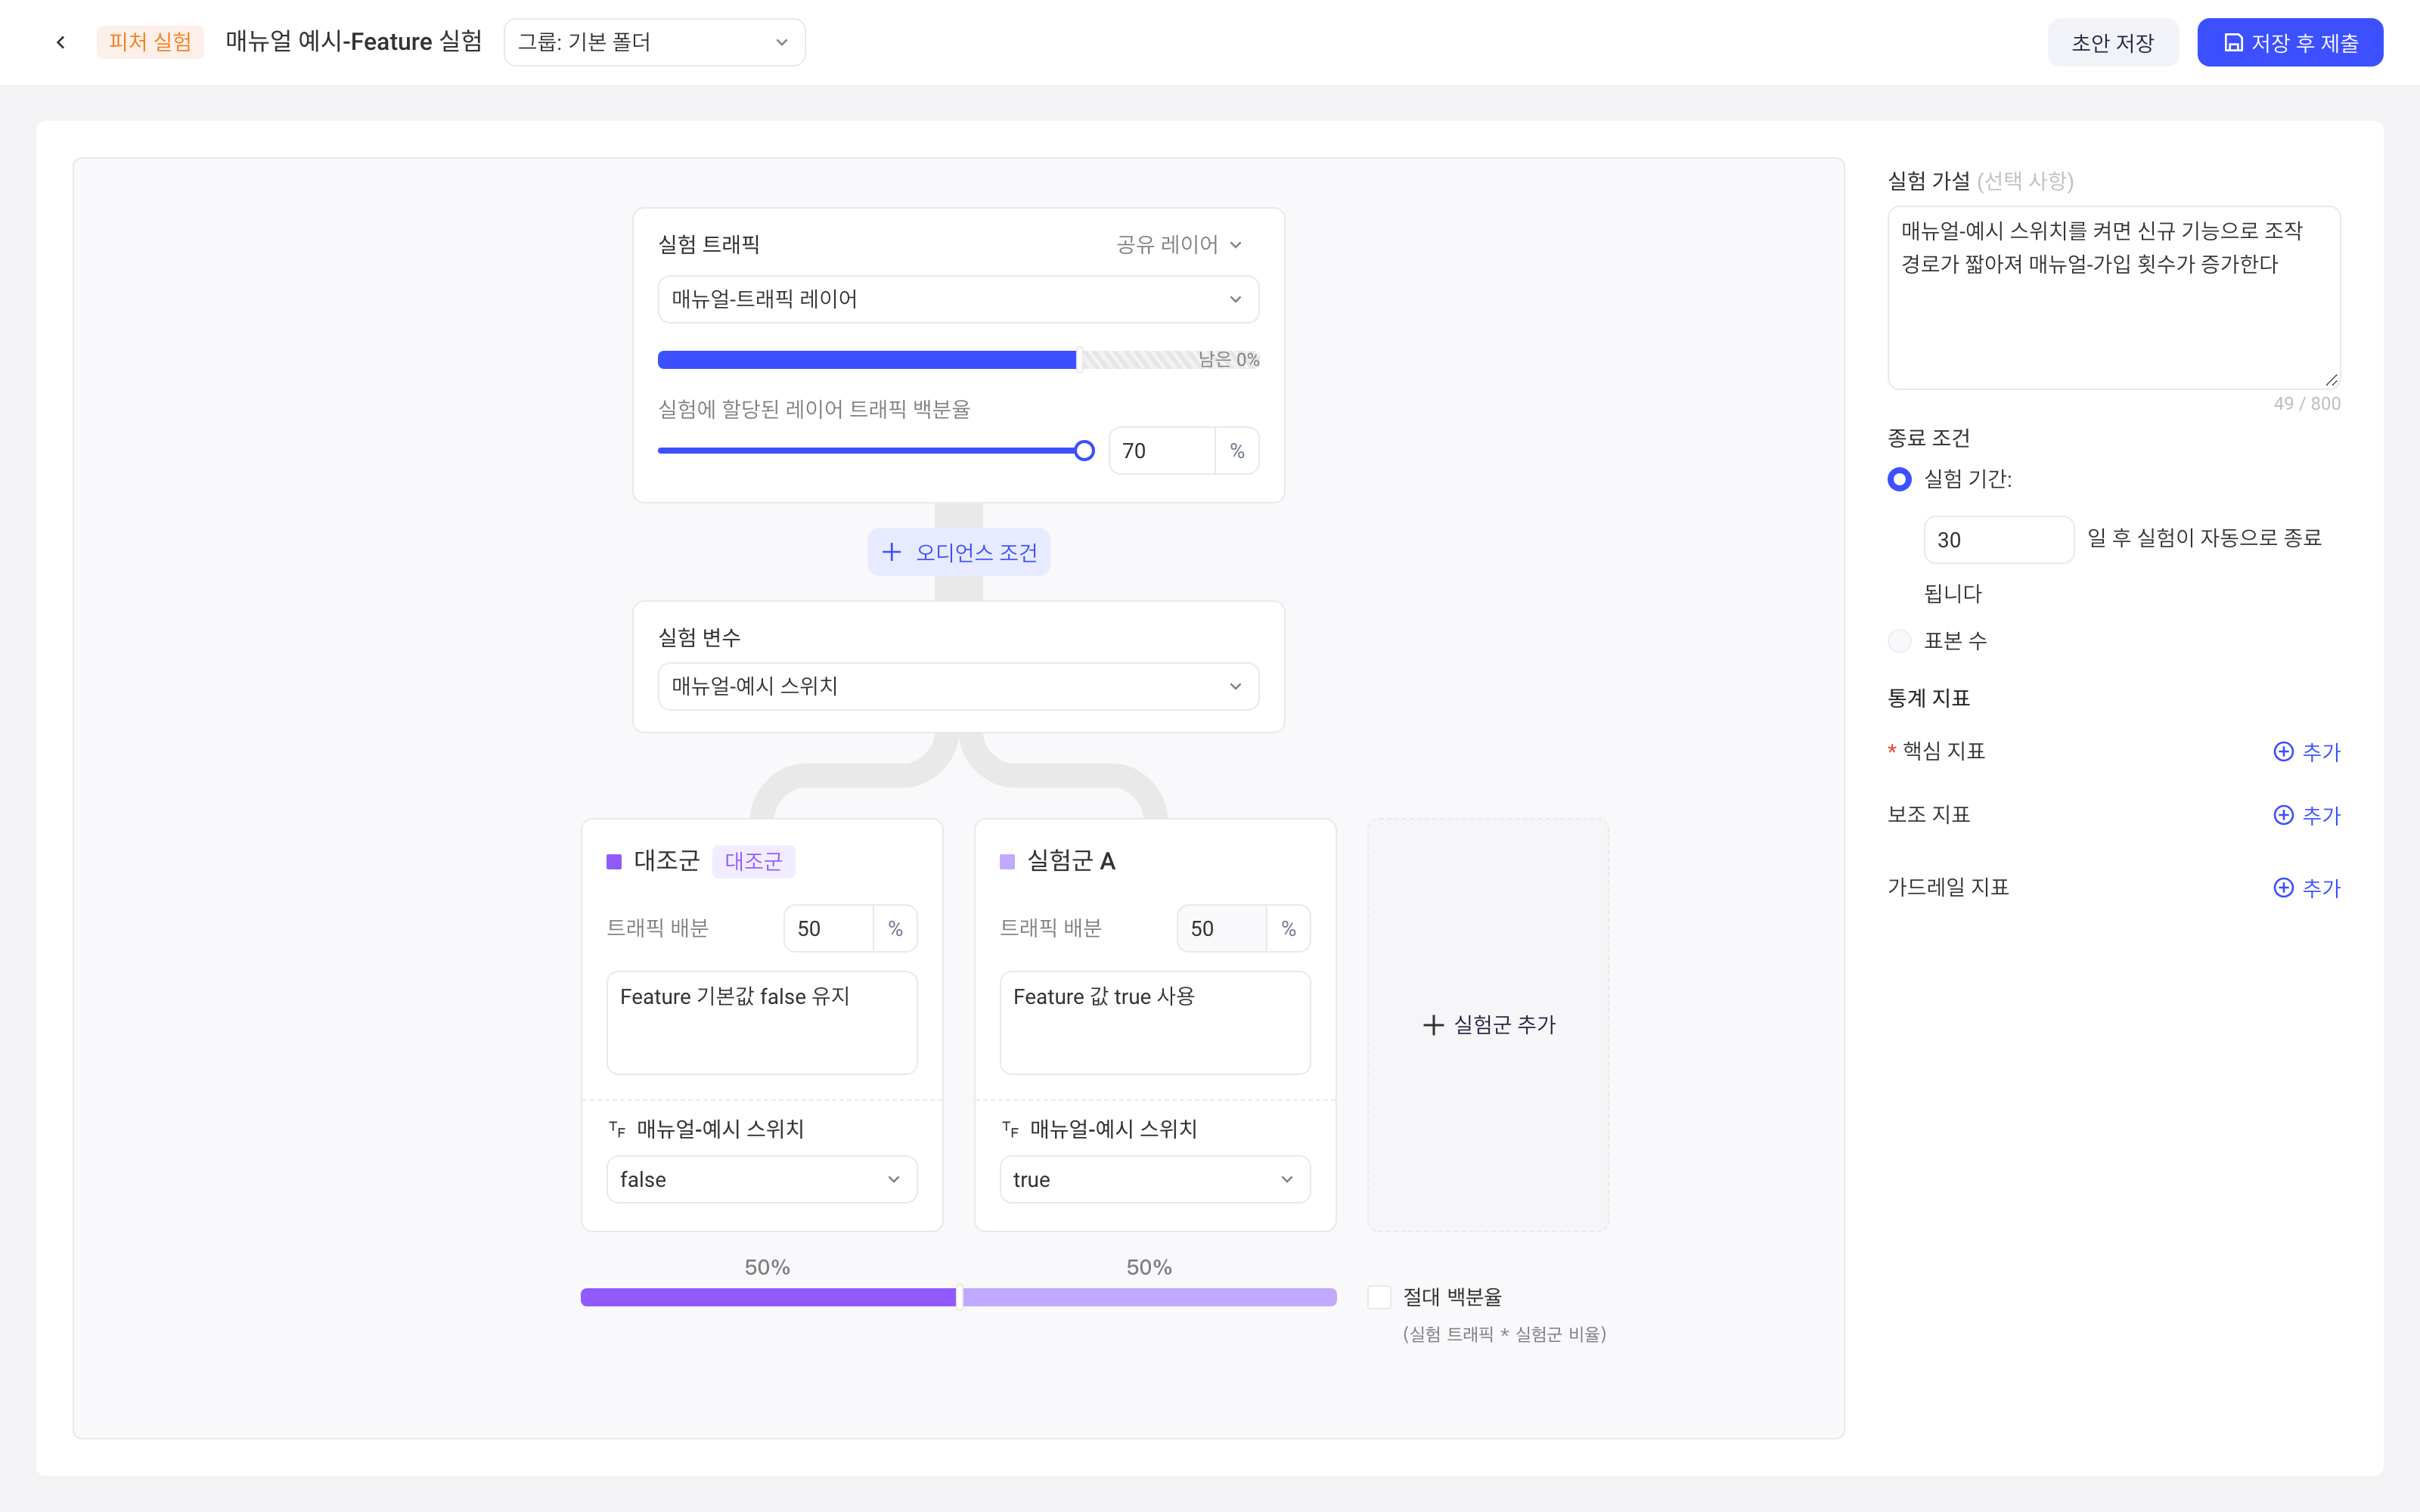Click the textarea resize grip icon
The image size is (2420, 1512).
2331,380
